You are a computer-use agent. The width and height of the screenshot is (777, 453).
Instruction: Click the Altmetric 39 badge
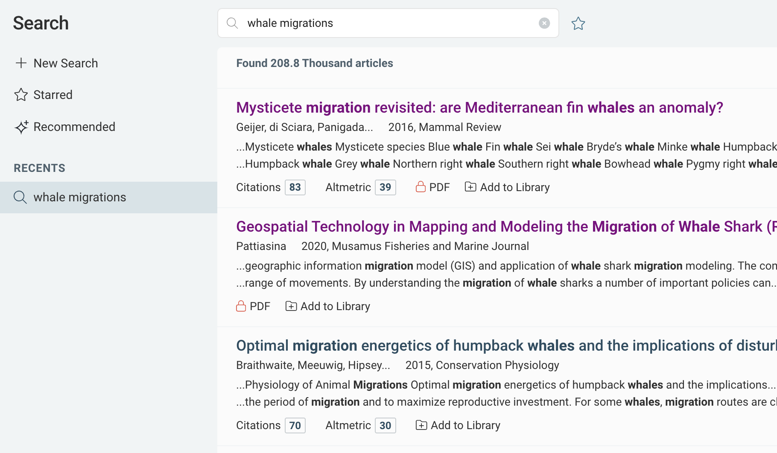(385, 187)
